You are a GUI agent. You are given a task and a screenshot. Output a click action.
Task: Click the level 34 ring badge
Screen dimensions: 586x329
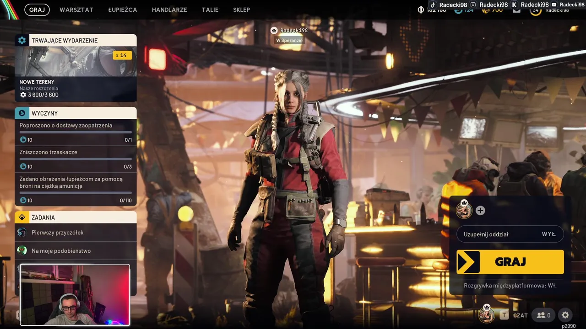(536, 10)
